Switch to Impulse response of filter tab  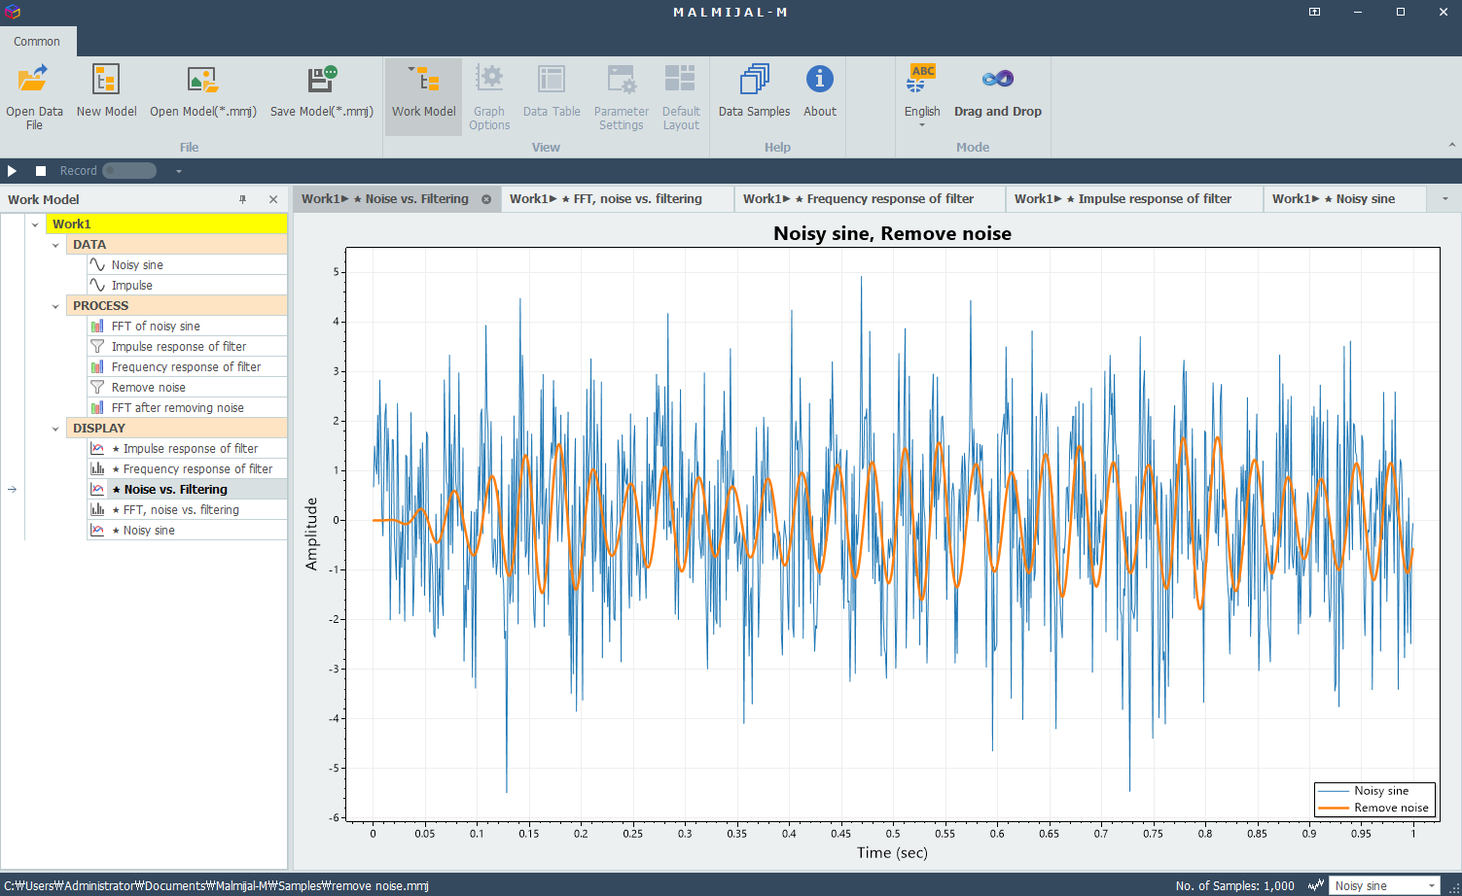pos(1133,199)
